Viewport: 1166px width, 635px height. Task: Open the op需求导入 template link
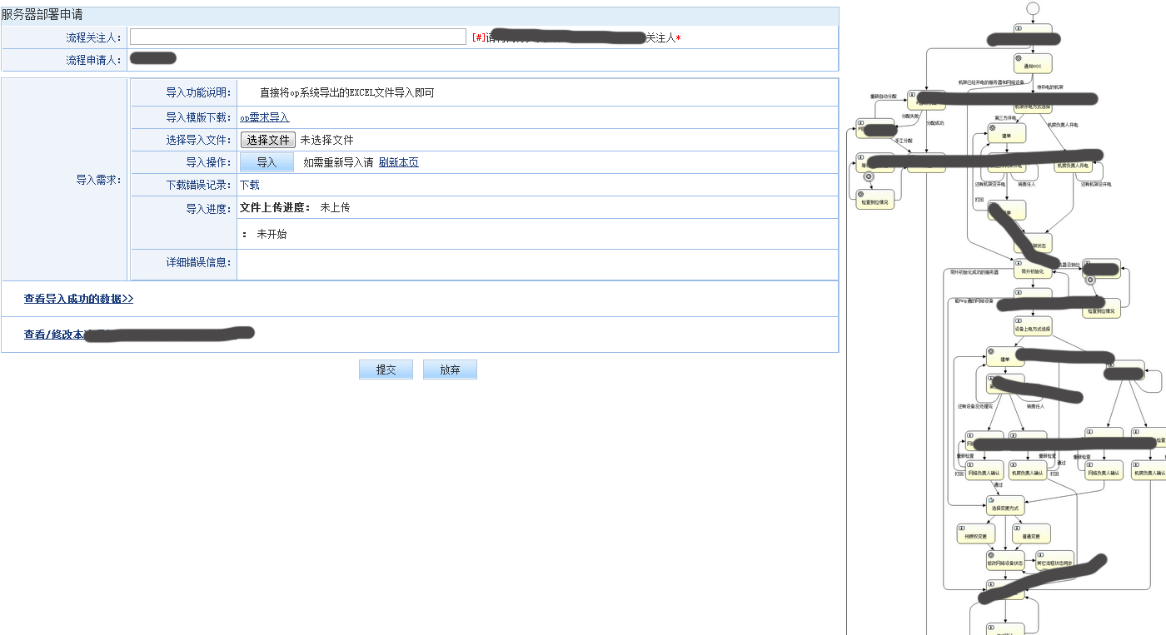point(264,118)
